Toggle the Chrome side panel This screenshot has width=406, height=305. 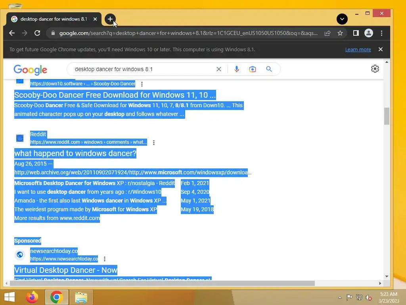tap(356, 33)
